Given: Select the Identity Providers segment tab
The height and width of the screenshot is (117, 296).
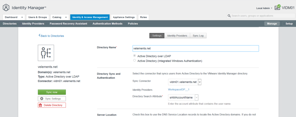Looking at the screenshot, I should [x=177, y=36].
